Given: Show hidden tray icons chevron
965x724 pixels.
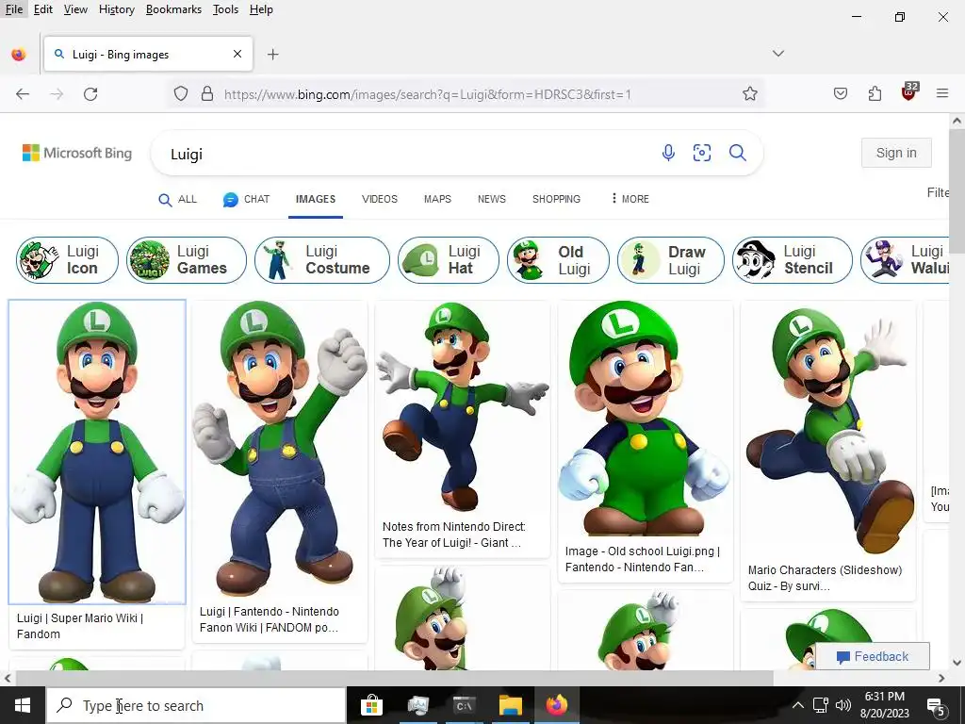Looking at the screenshot, I should pos(797,705).
